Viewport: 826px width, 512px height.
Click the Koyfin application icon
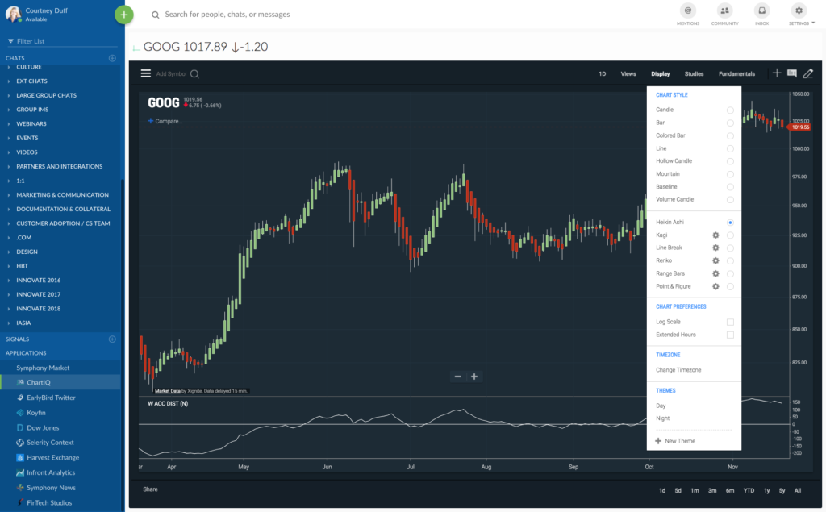point(20,413)
